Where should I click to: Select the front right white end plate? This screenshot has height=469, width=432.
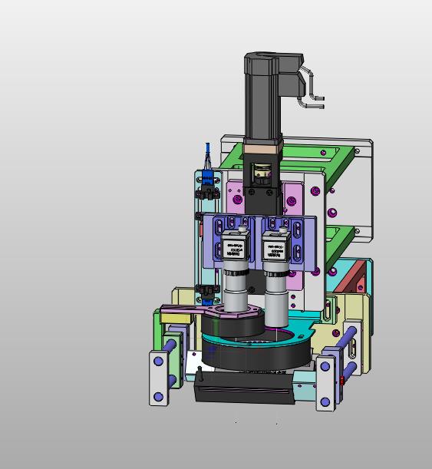(x=325, y=384)
